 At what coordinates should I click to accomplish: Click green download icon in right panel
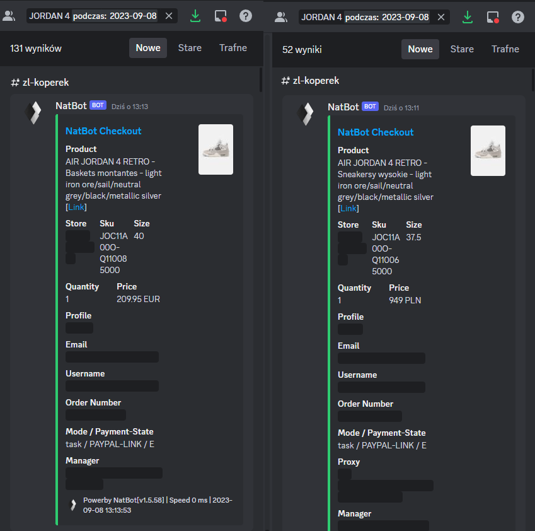coord(468,17)
